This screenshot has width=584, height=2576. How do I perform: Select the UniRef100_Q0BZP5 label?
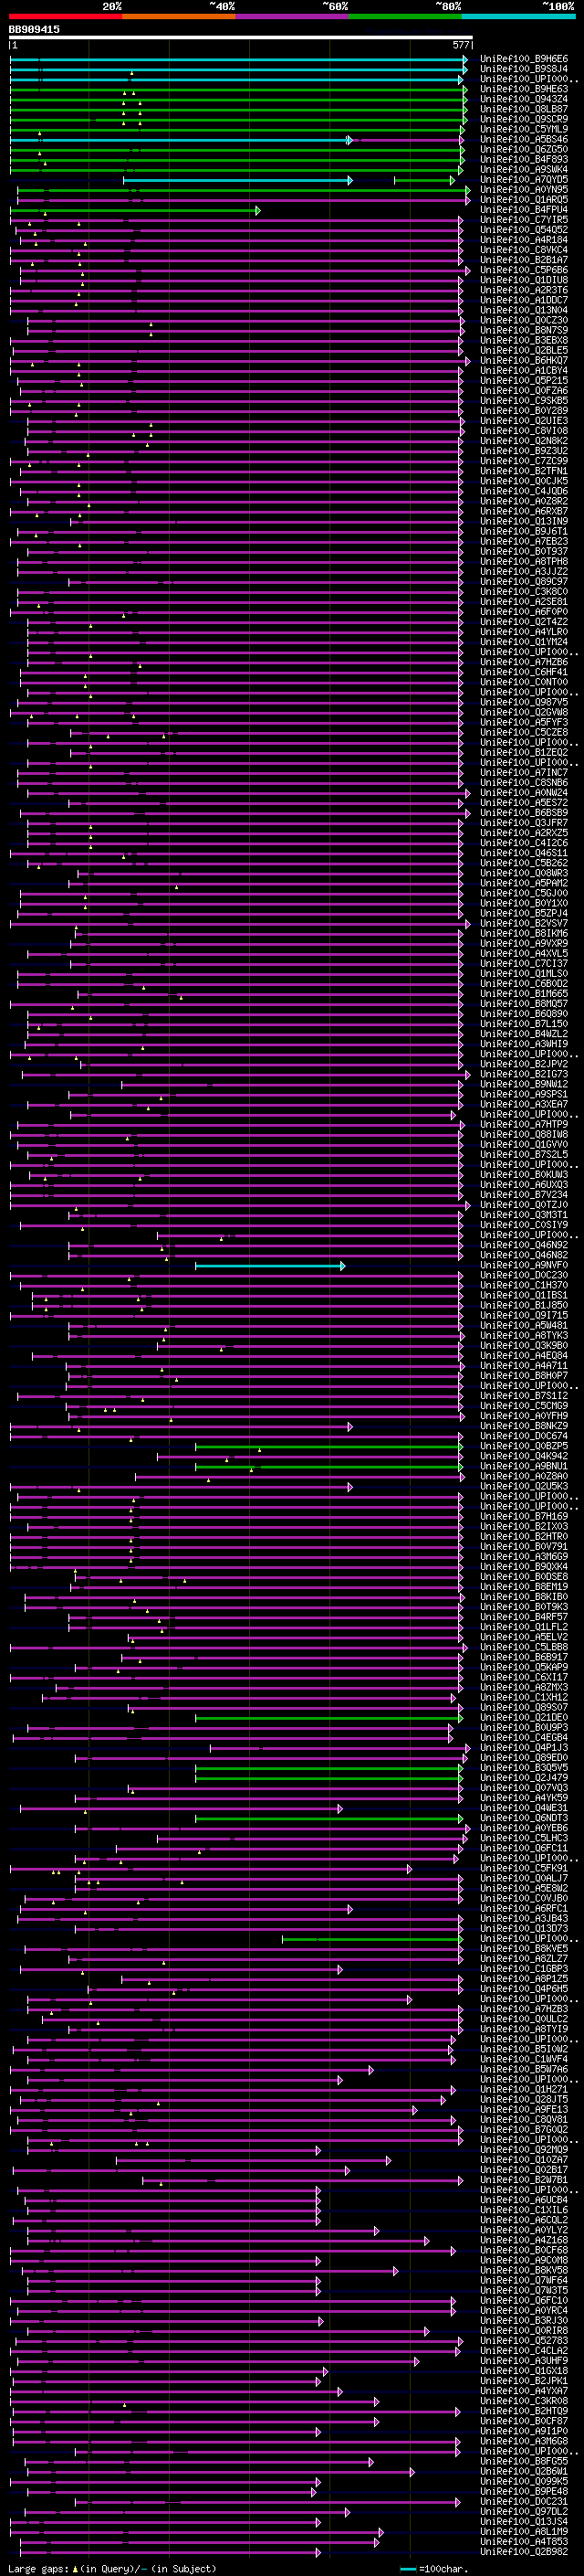click(x=524, y=1446)
